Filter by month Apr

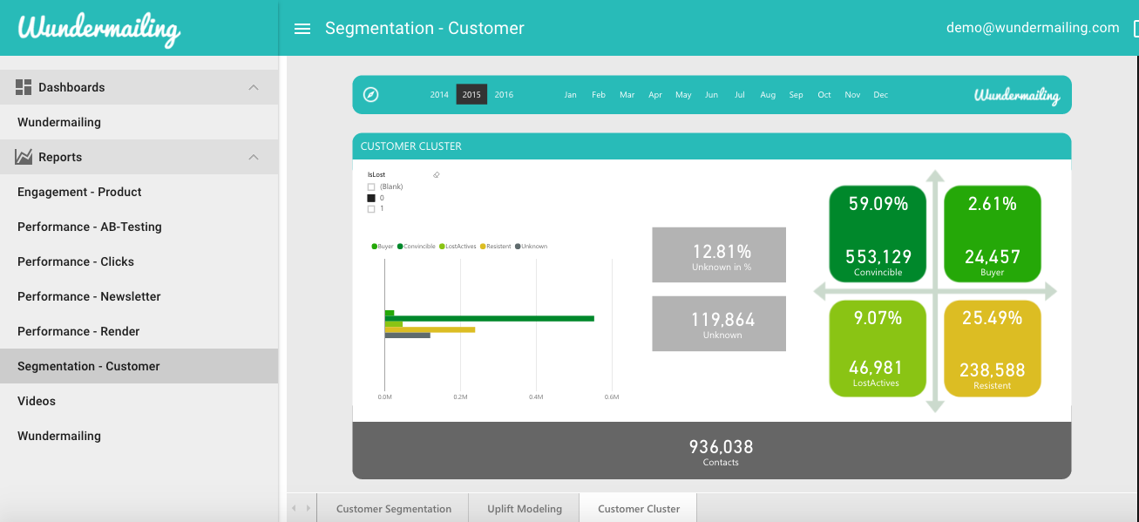tap(655, 95)
